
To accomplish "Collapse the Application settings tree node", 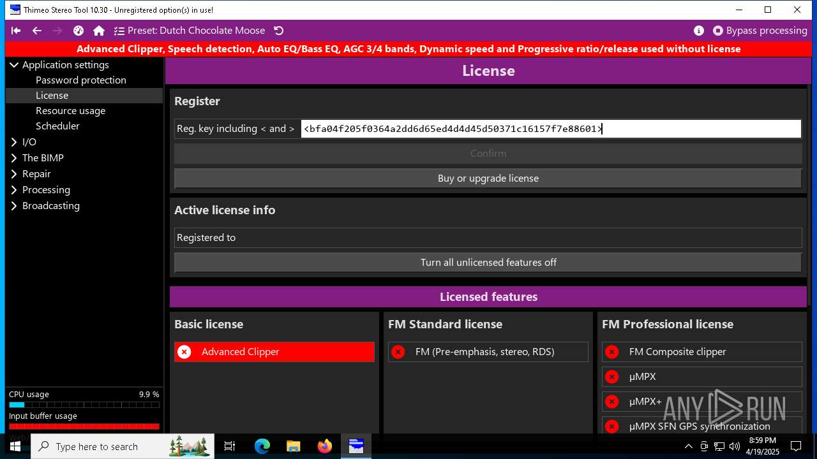I will pyautogui.click(x=14, y=64).
